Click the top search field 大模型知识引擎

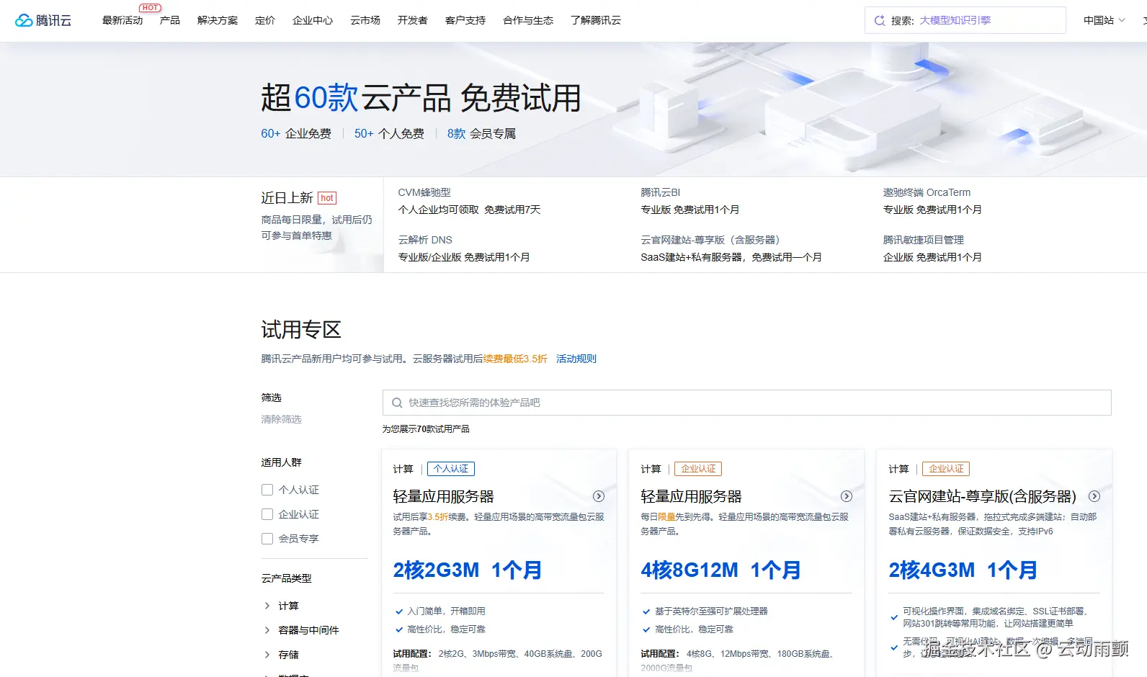pyautogui.click(x=965, y=20)
